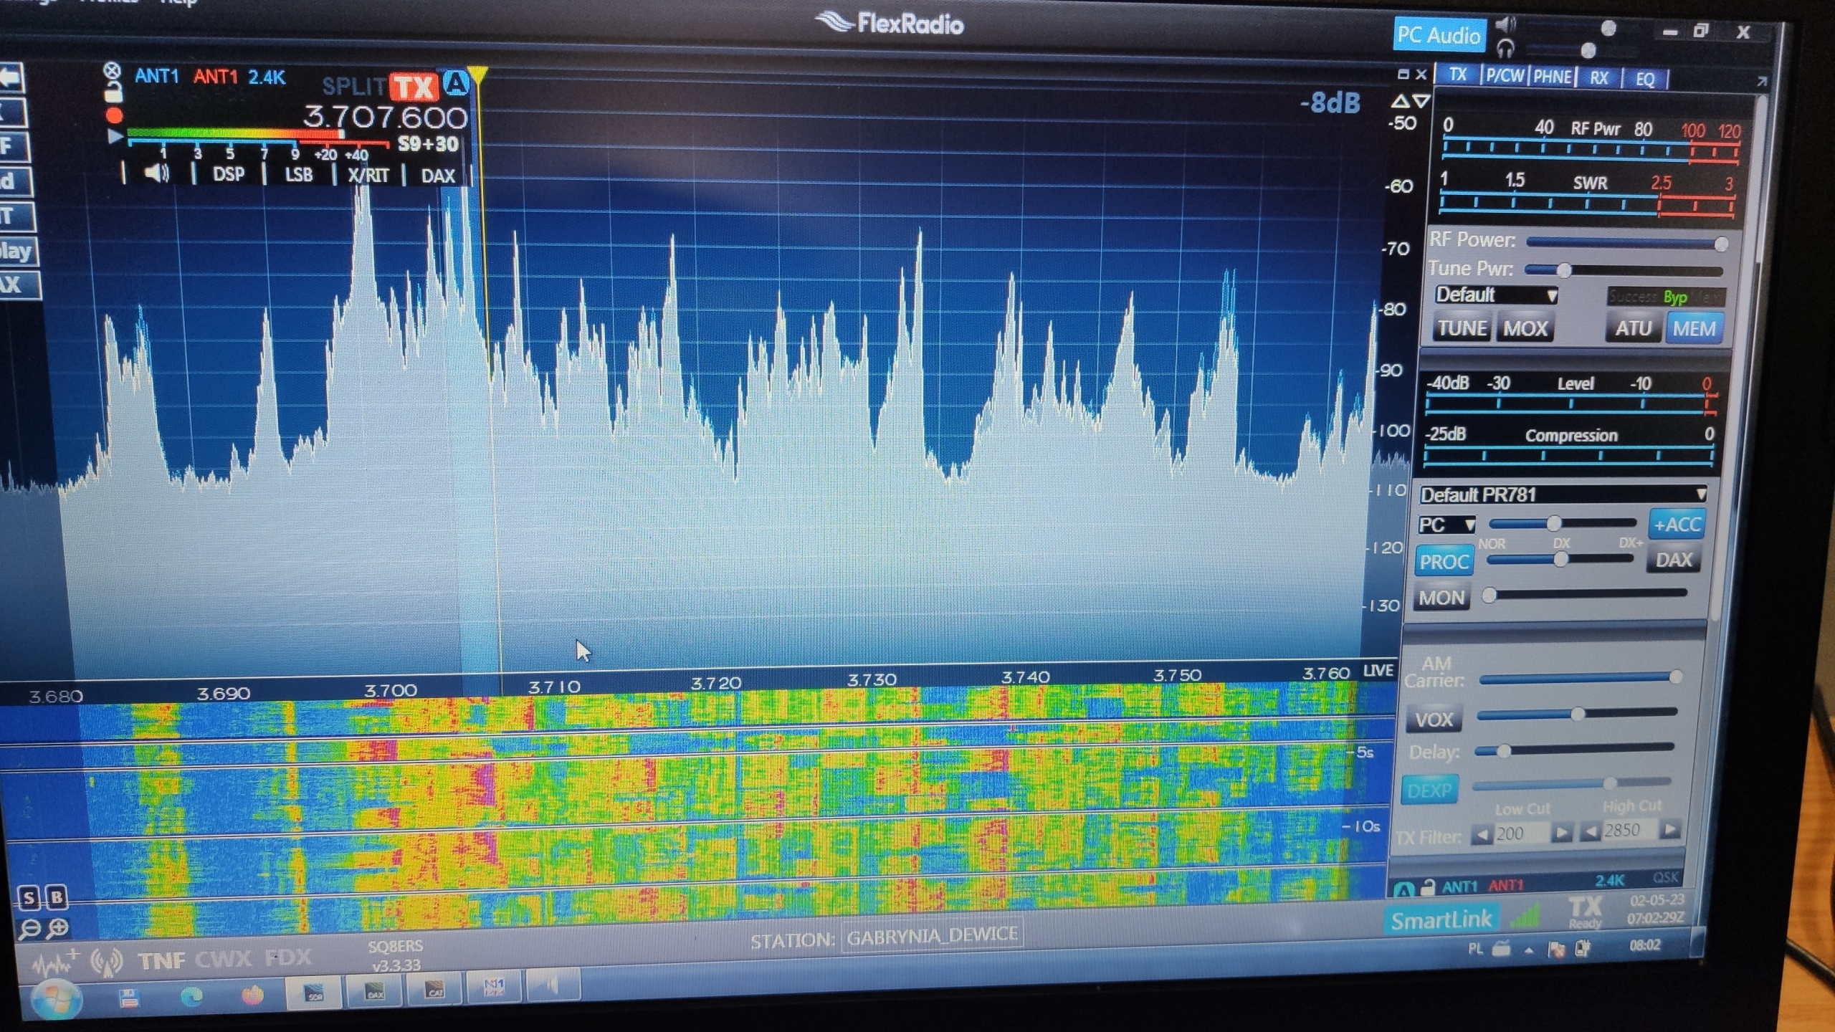Expand the PC mic source dropdown
The image size is (1835, 1032).
click(x=1446, y=525)
